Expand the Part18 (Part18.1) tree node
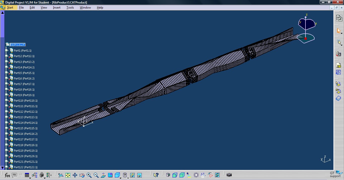The height and width of the screenshot is (180, 344). [7, 89]
